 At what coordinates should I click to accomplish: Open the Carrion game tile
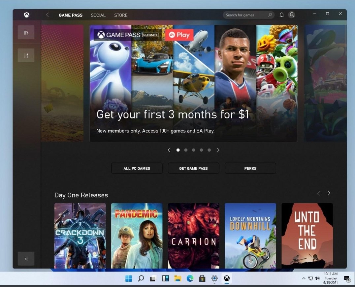(x=194, y=236)
